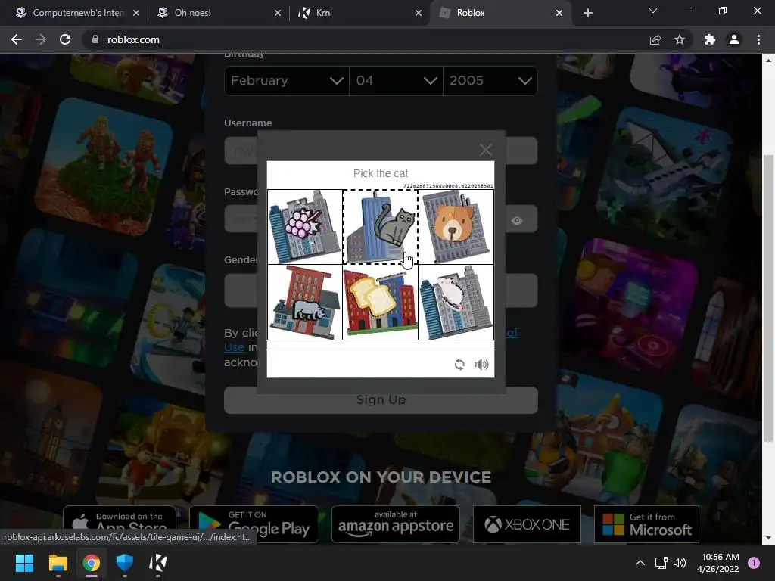Bookmark this page with star icon
Screen dimensions: 775x581
pyautogui.click(x=680, y=39)
